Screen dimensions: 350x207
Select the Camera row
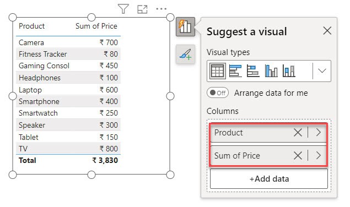tap(68, 42)
